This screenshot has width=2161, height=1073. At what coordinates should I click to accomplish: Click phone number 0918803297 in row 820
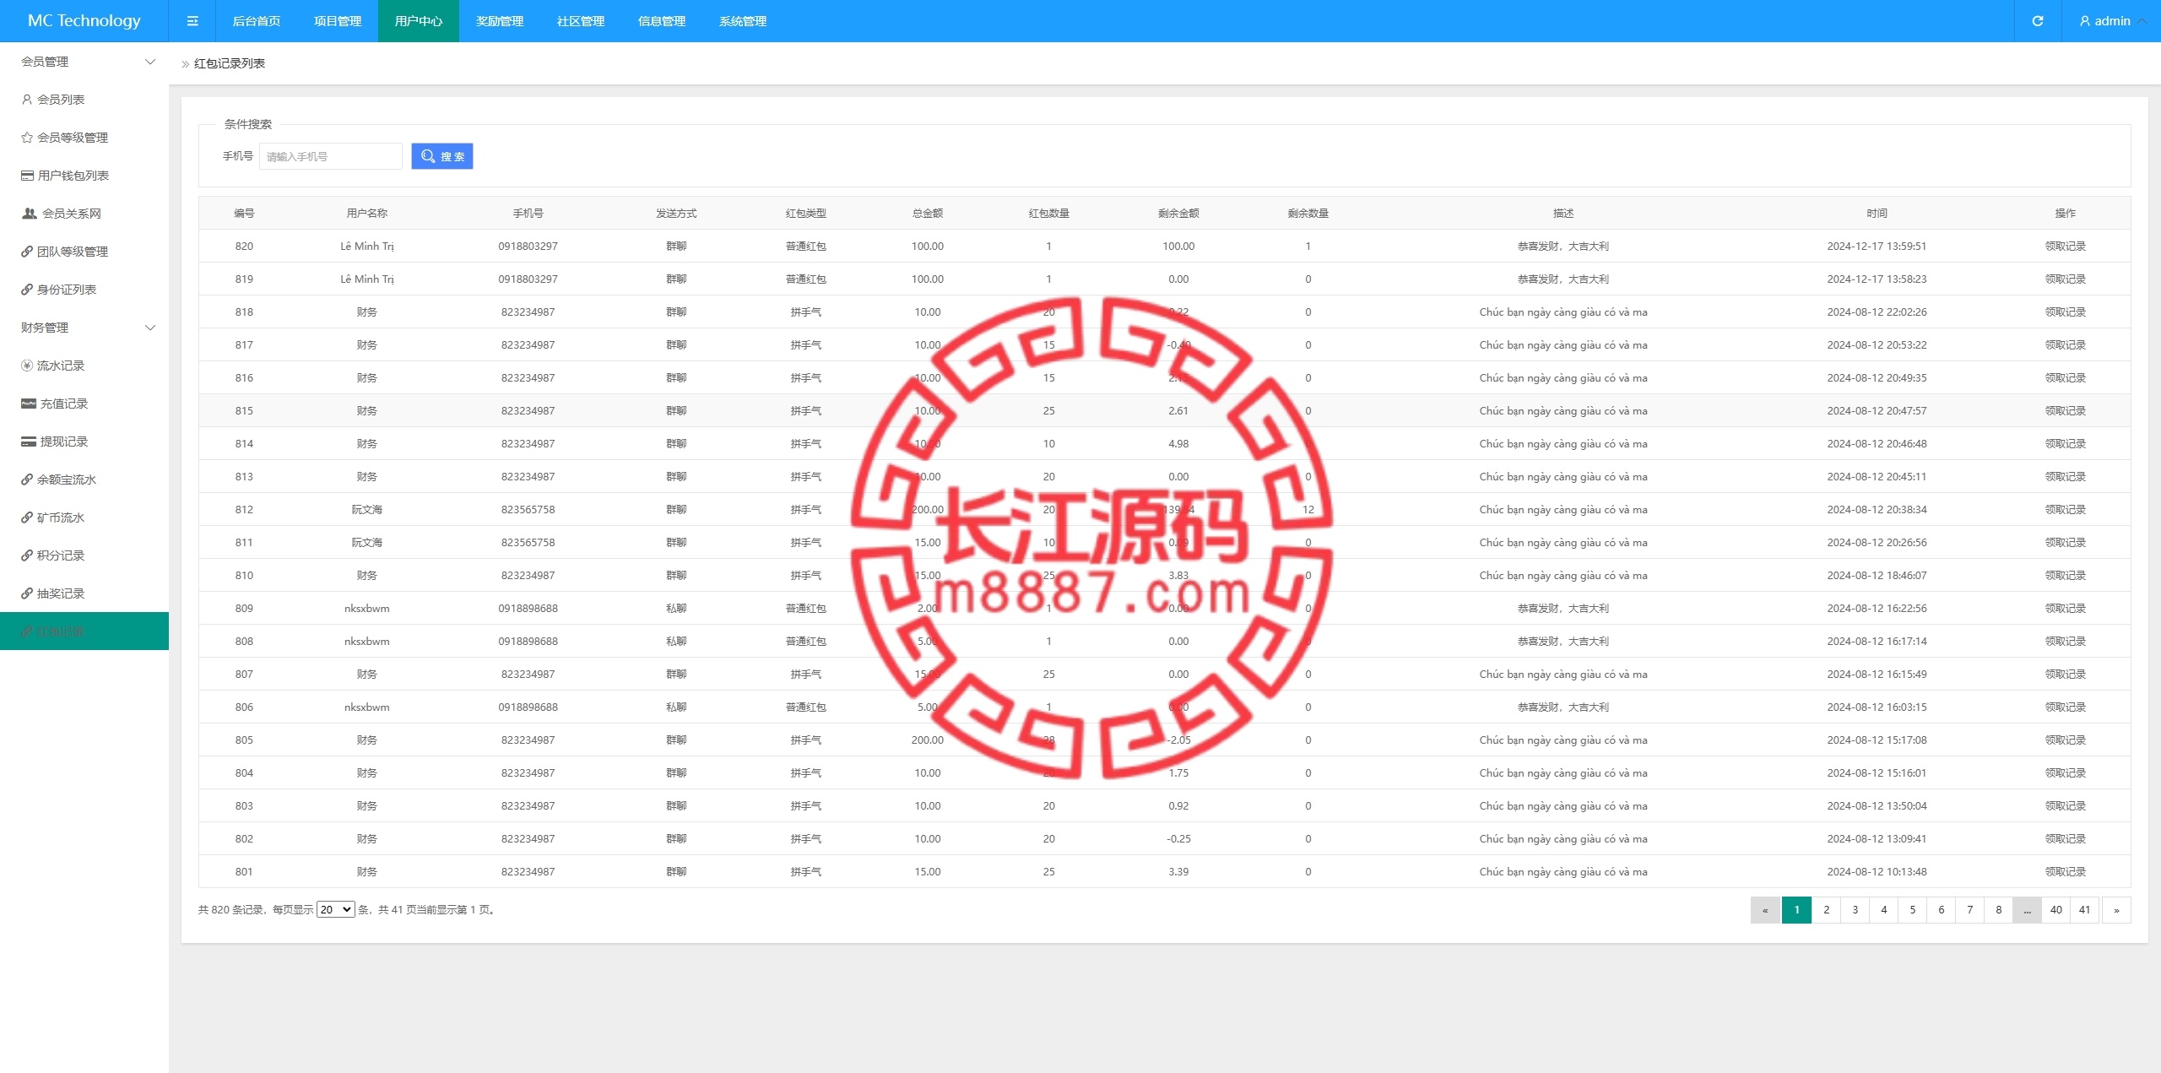tap(528, 247)
